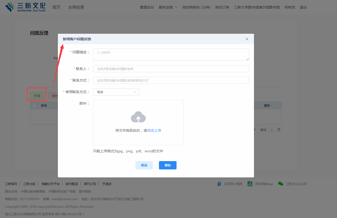337x218 pixels.
Task: Tick the table header select-all checkbox
Action: [34, 106]
